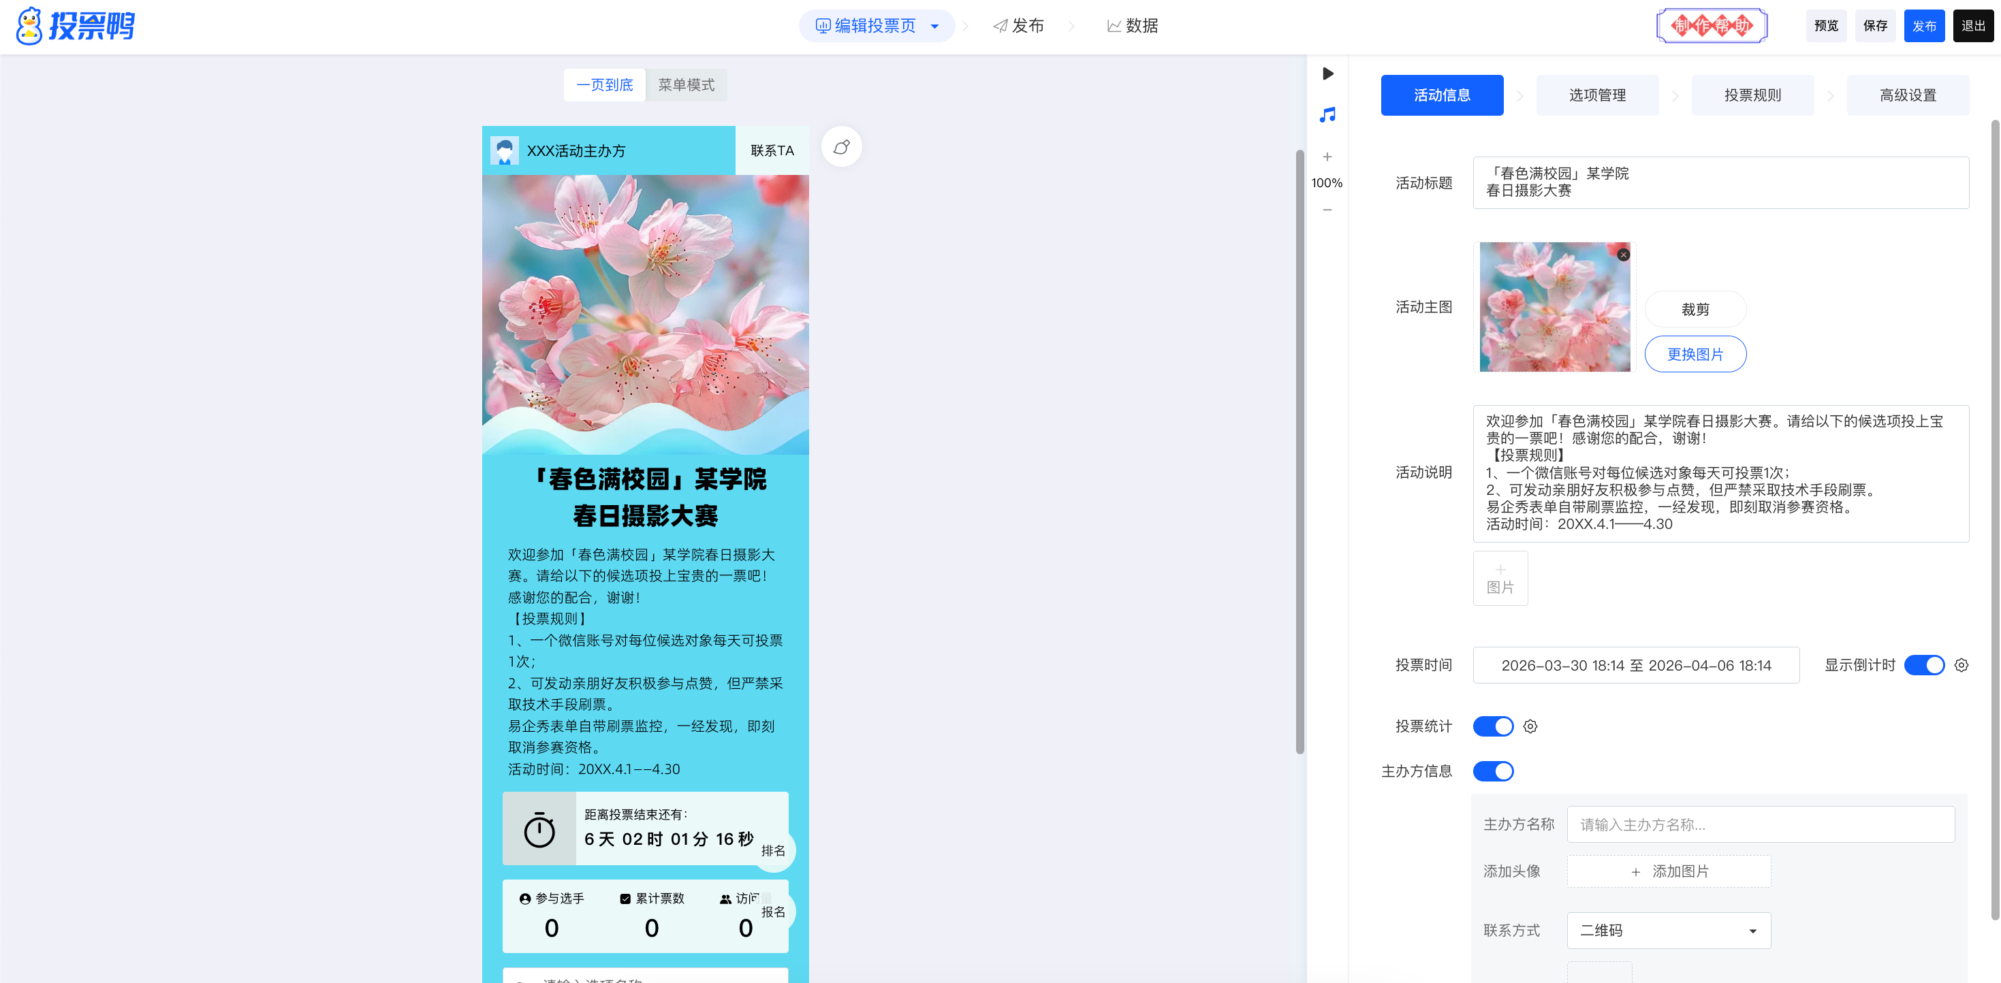Open the background music settings icon
Viewport: 2001px width, 983px height.
[1327, 115]
